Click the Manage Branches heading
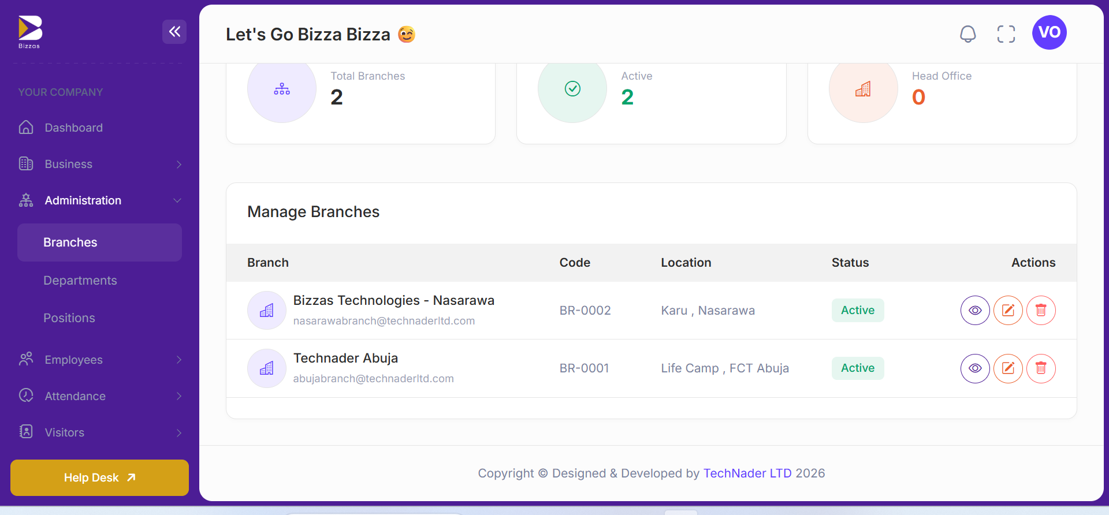This screenshot has width=1109, height=515. tap(314, 212)
